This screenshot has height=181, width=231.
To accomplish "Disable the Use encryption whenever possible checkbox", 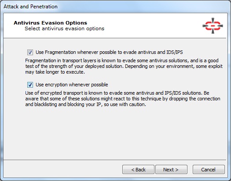I will pos(30,85).
